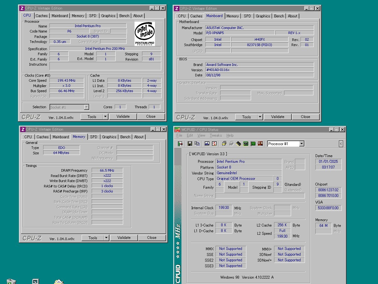Expand the Tools arrow in the CPU-Z memory timings window

(106, 238)
